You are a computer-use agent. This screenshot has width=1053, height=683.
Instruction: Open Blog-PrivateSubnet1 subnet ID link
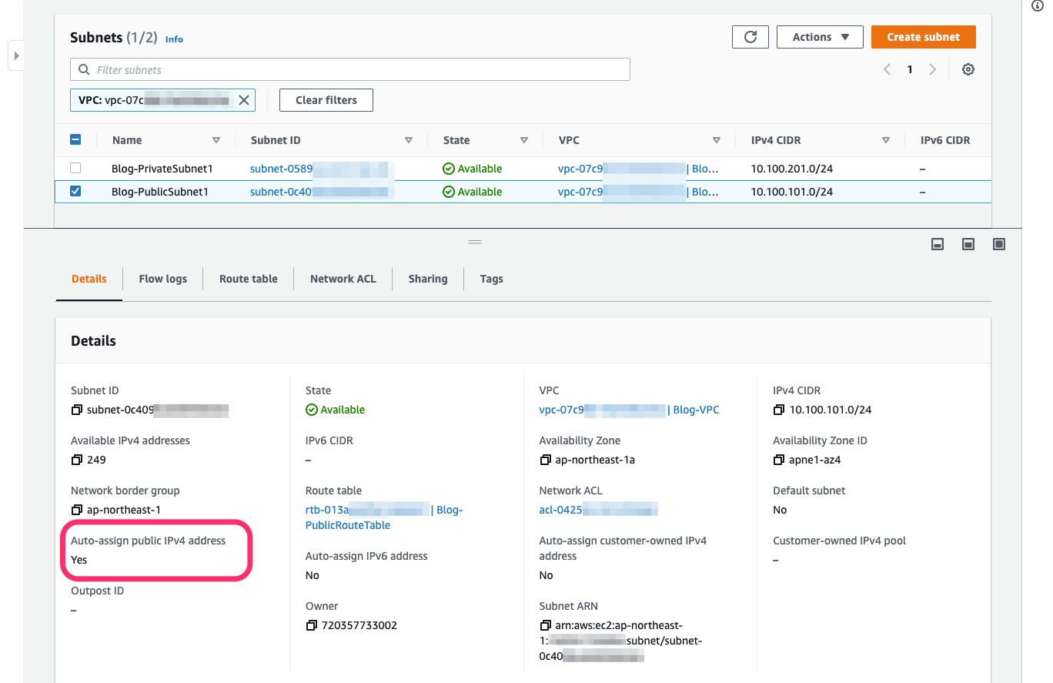322,169
